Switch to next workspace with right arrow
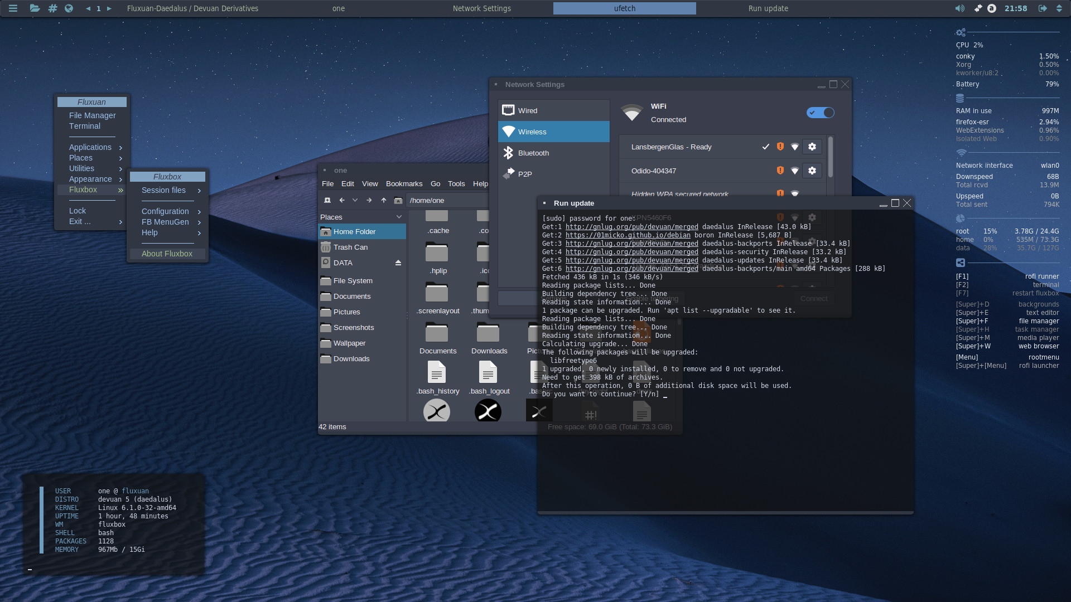1071x602 pixels. click(x=109, y=8)
